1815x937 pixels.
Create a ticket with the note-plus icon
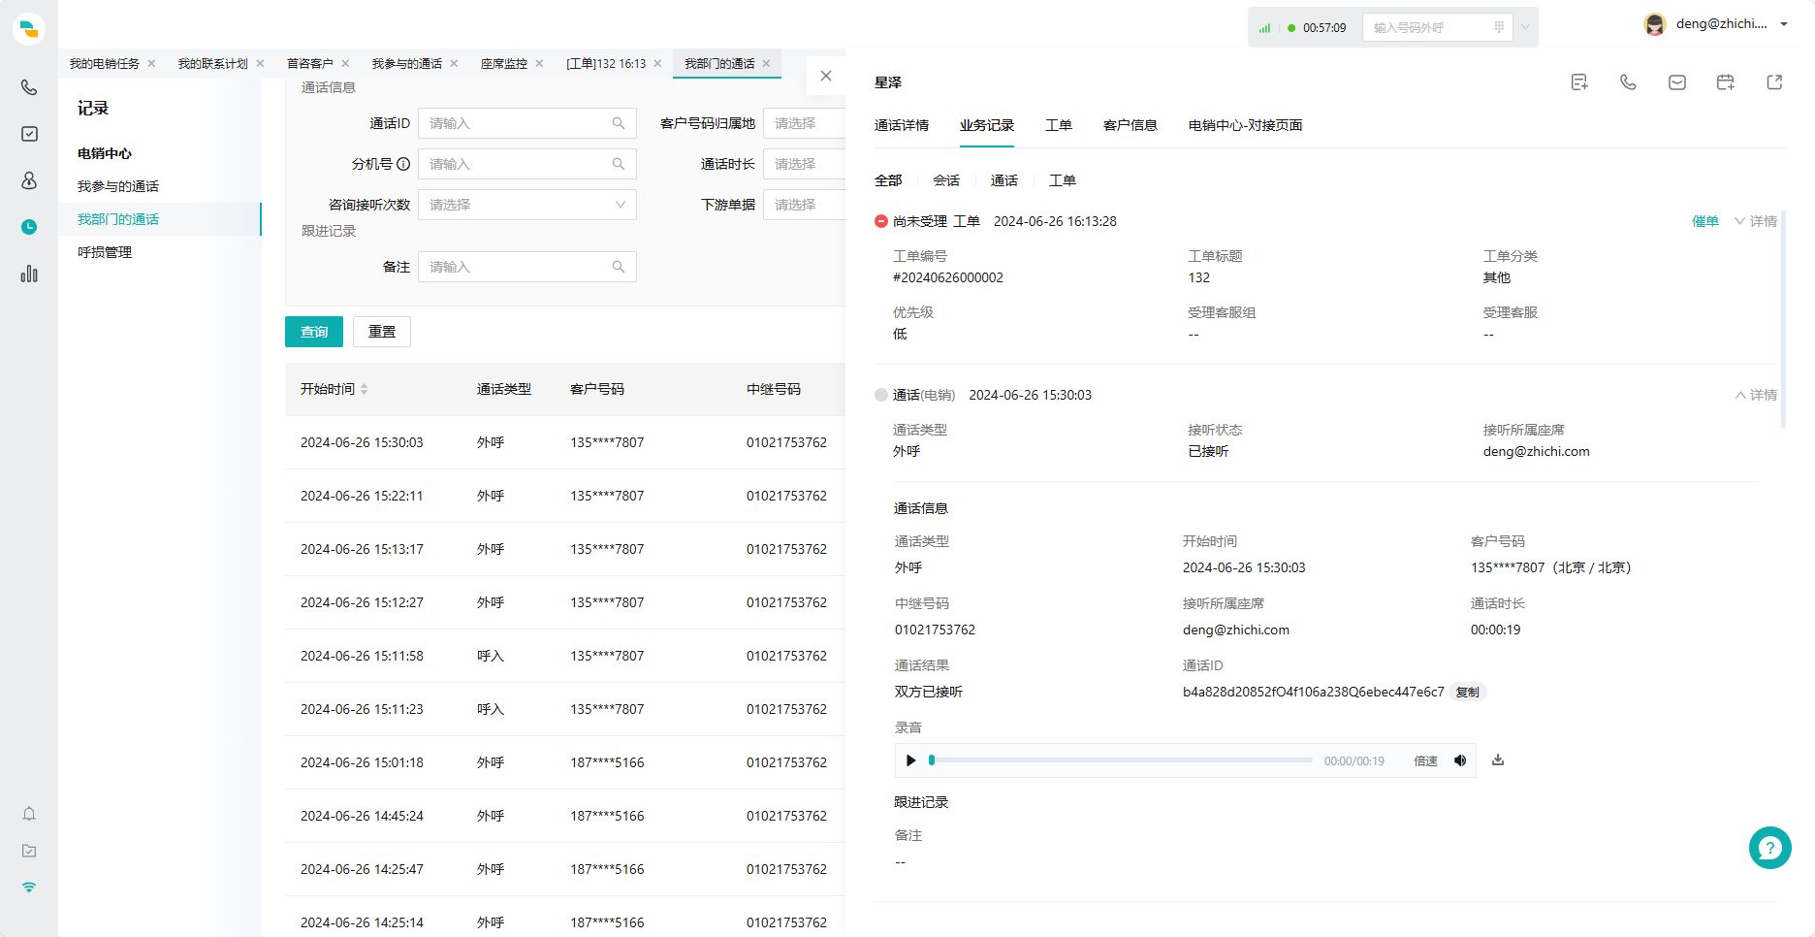coord(1579,82)
